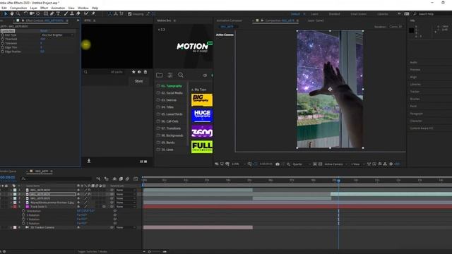The width and height of the screenshot is (452, 254).
Task: Open the 02. Social Media category
Action: [172, 93]
